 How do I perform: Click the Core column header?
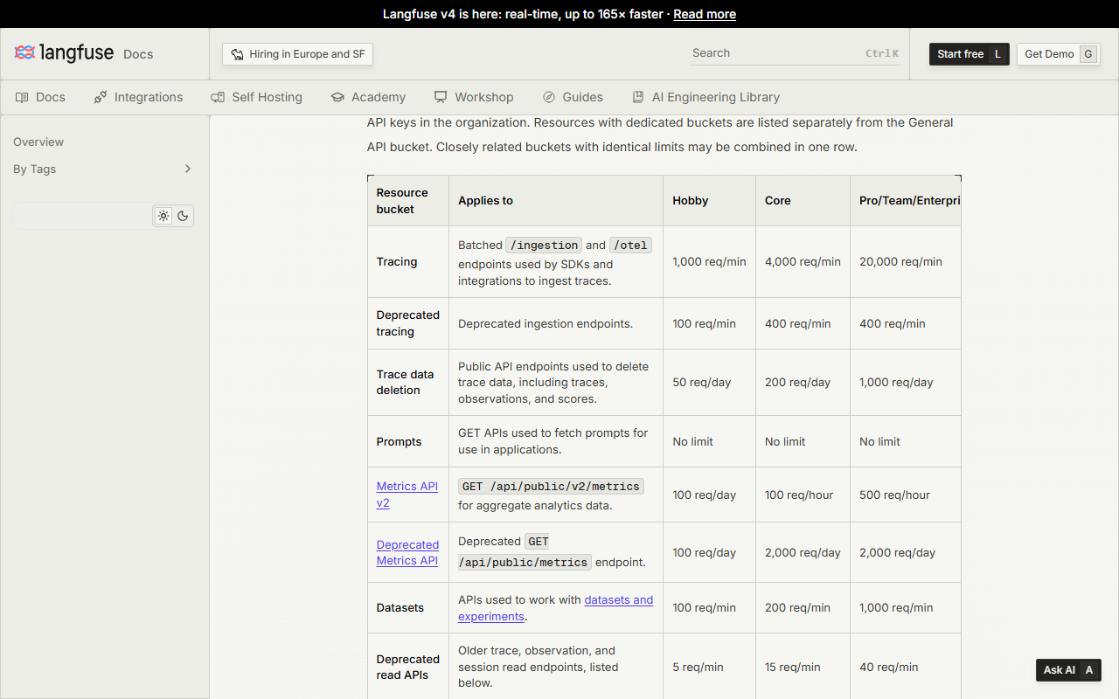pos(778,200)
